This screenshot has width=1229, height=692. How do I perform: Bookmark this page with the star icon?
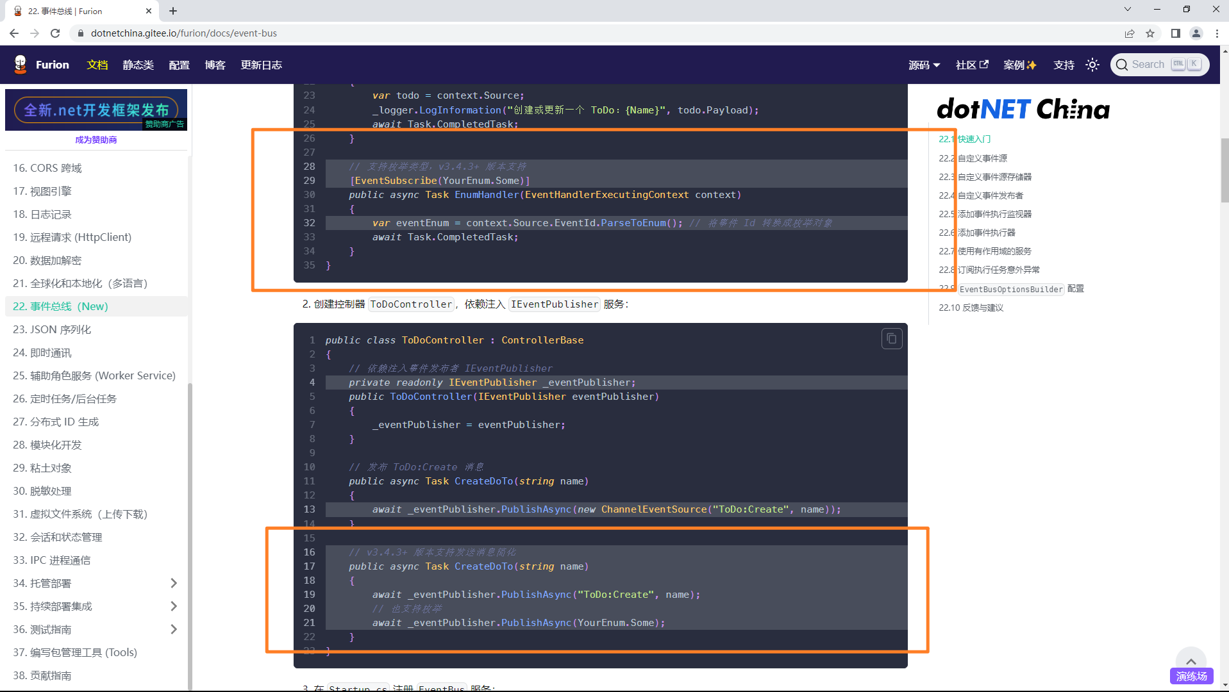pos(1150,33)
